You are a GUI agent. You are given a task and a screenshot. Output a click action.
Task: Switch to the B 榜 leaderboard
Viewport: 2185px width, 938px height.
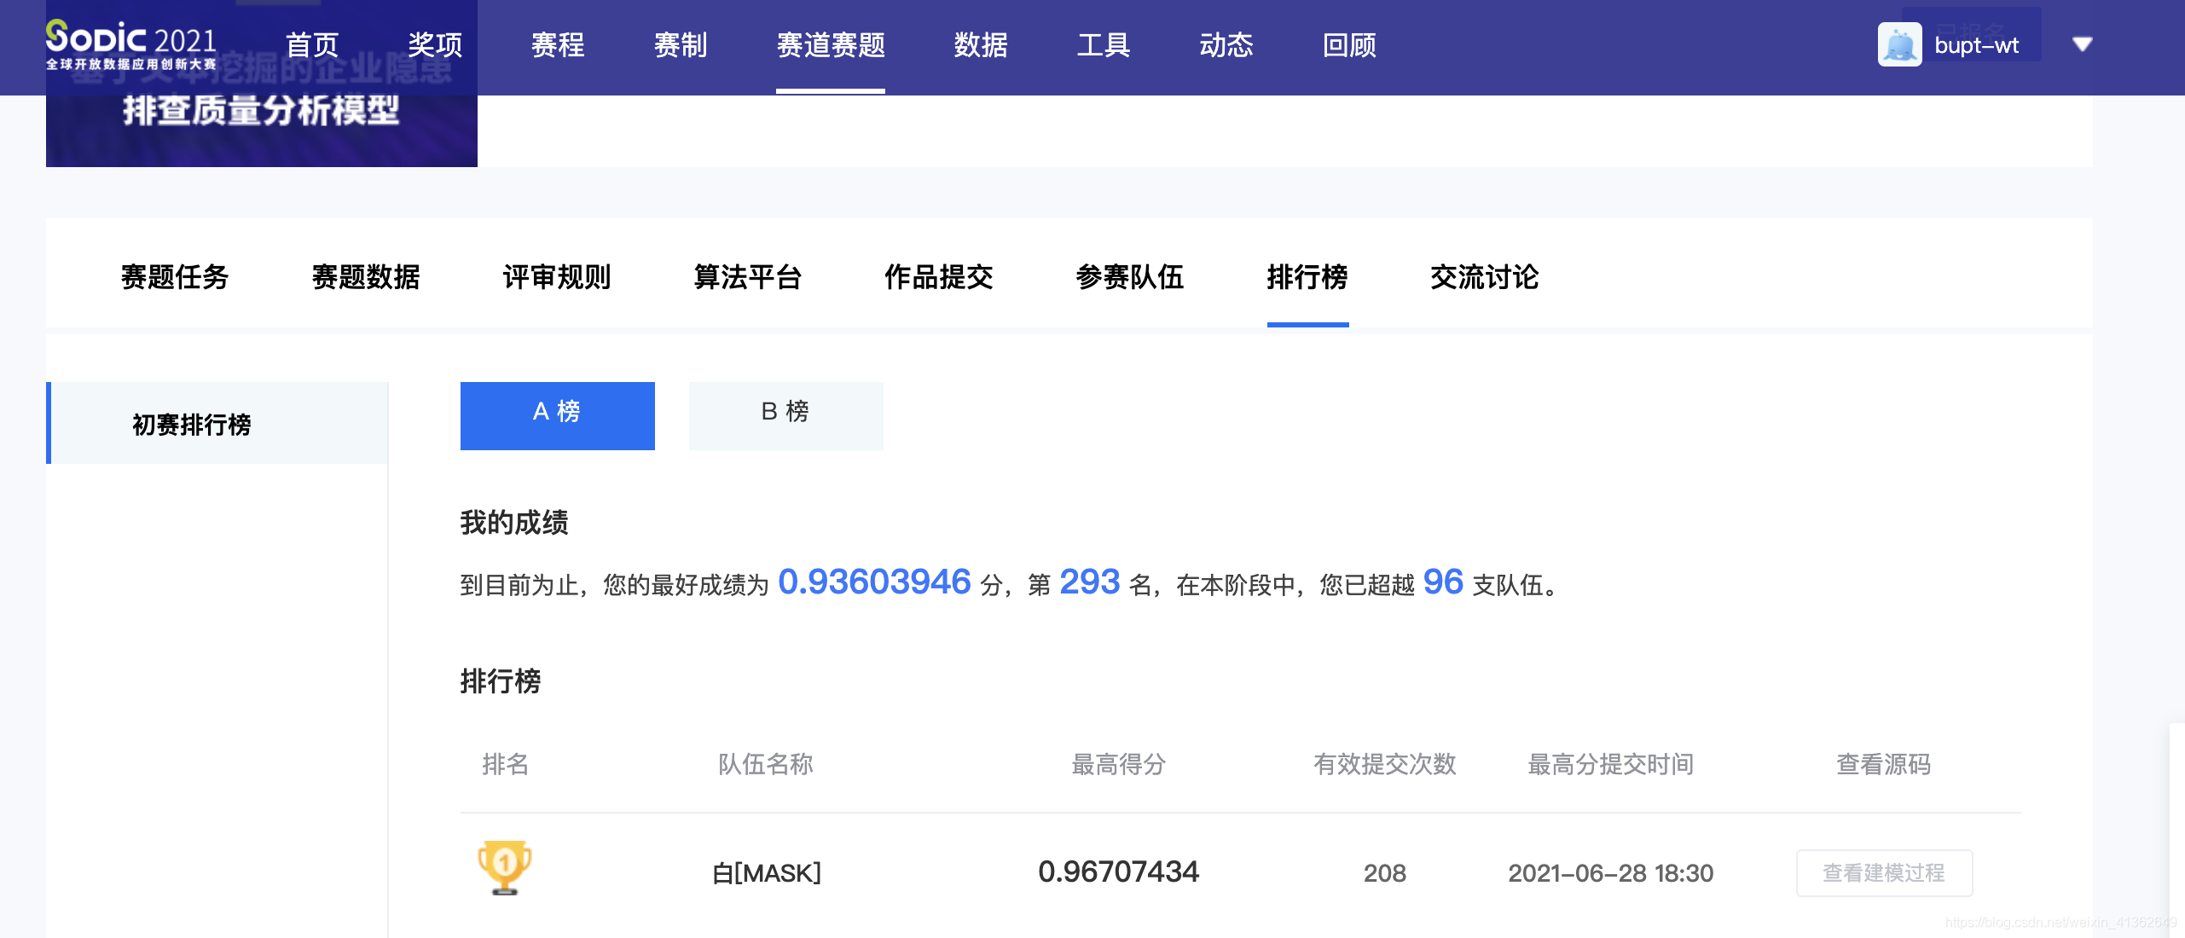(x=785, y=415)
